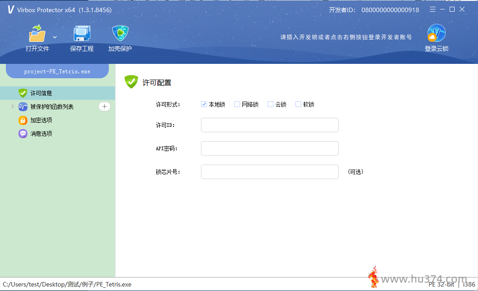Open file via 打开文件 folder icon
This screenshot has width=478, height=291.
[37, 33]
